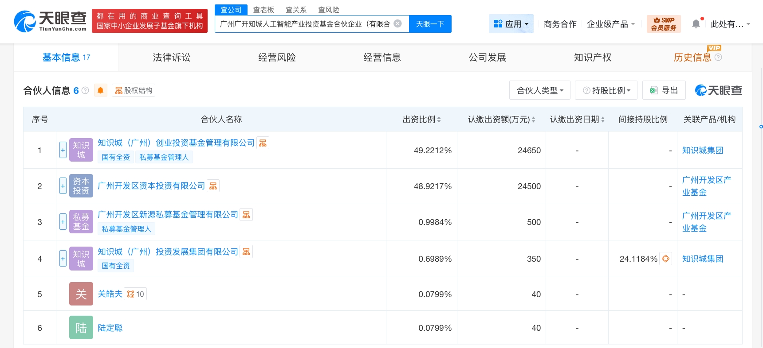
Task: Open the notification bell in the header
Action: [x=696, y=24]
